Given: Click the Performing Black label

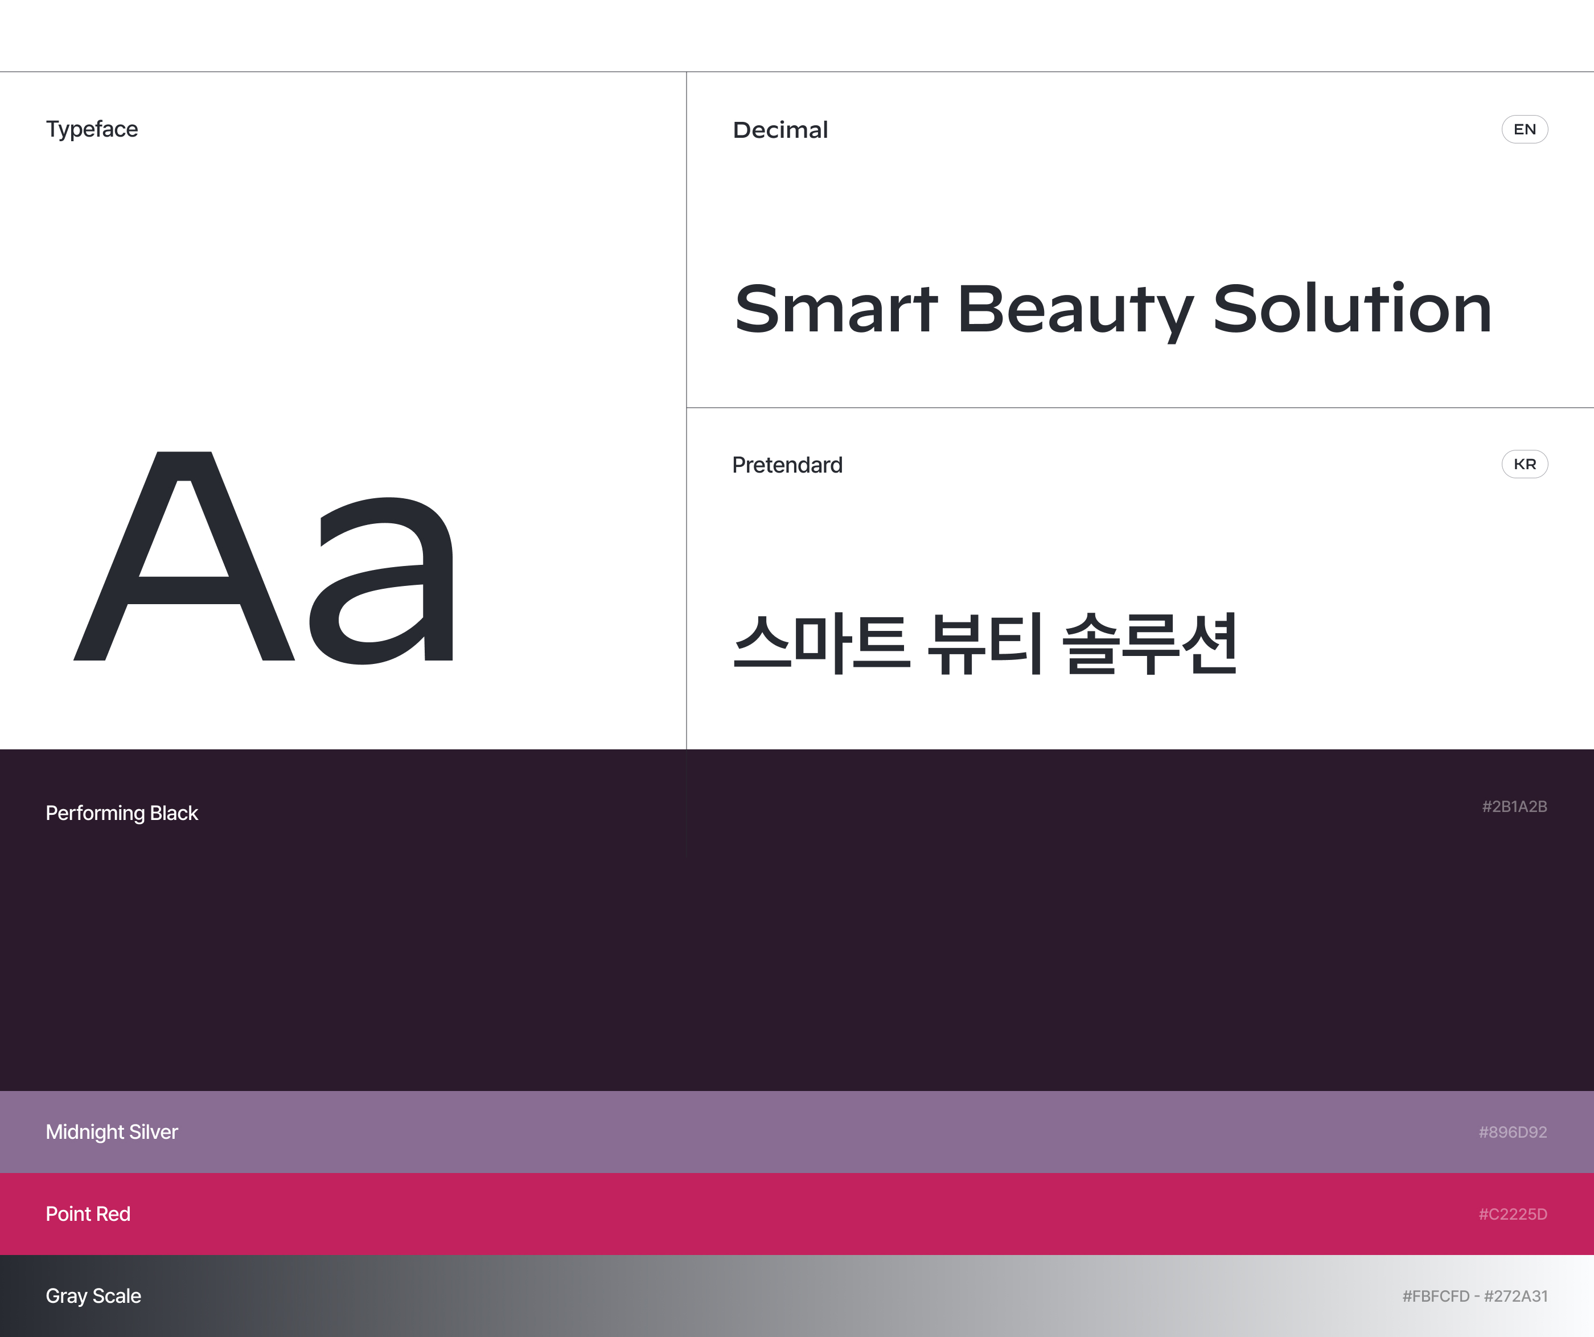Looking at the screenshot, I should click(x=121, y=813).
